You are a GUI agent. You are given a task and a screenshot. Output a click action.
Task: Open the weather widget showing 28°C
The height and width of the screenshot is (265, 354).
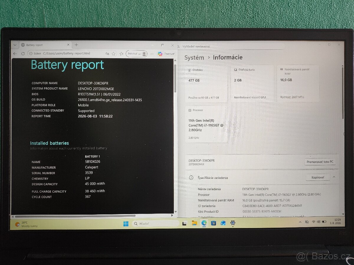coord(27,224)
